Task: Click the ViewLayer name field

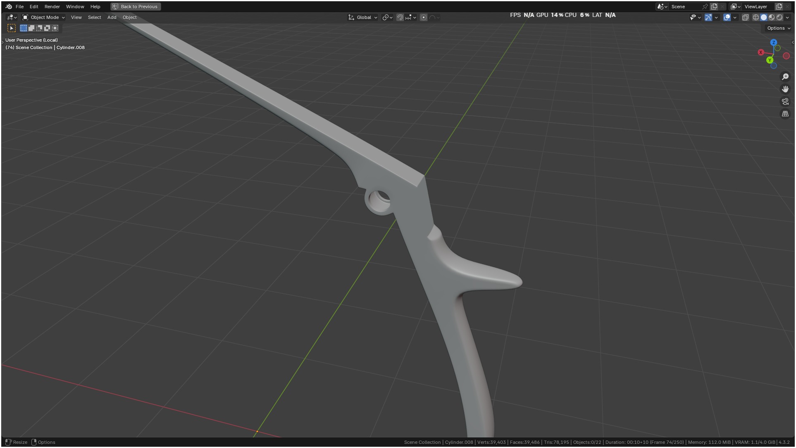Action: pos(758,7)
